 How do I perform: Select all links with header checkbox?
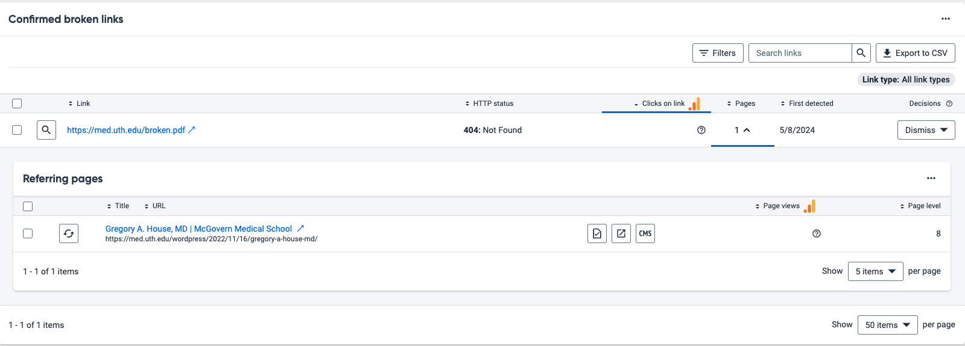click(x=17, y=103)
